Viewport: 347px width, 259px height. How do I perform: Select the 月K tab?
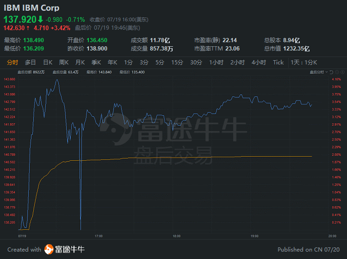tap(80, 63)
